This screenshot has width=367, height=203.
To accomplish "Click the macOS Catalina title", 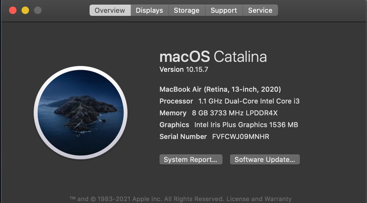I will (x=213, y=57).
